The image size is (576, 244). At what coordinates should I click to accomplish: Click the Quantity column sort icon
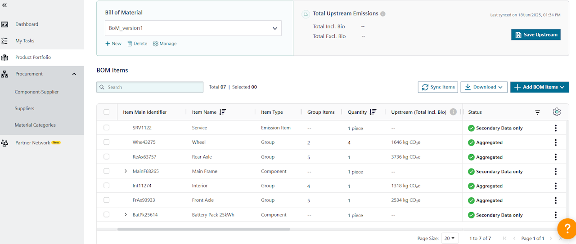[373, 112]
